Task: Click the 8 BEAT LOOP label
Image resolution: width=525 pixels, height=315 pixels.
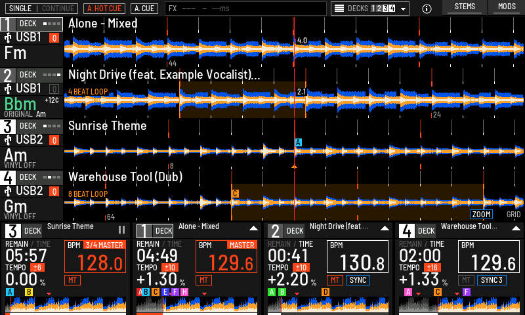Action: click(88, 194)
